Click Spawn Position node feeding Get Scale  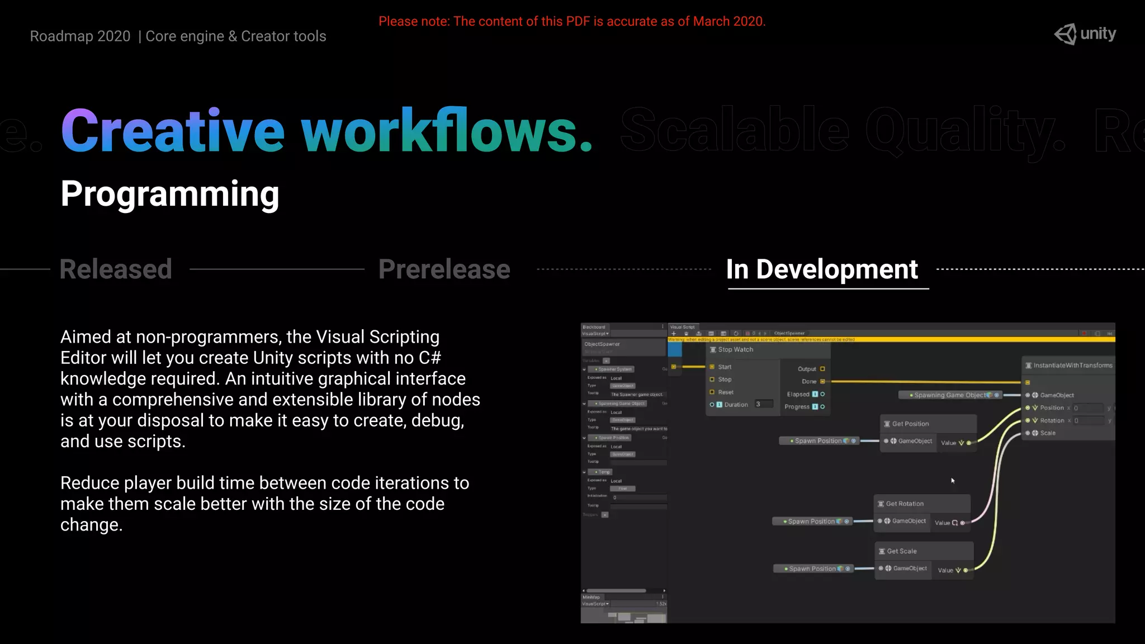click(813, 569)
